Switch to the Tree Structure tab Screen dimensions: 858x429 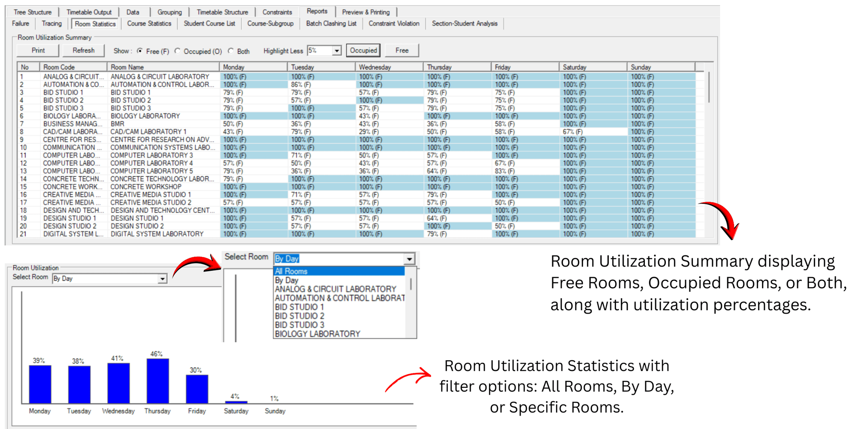pos(33,12)
